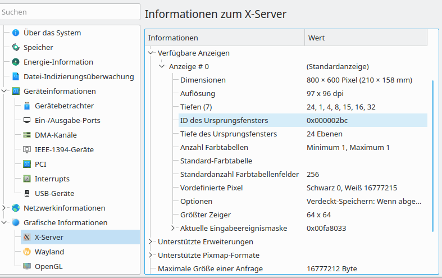Expand Unterstützte Erweiterungen node

(151, 241)
